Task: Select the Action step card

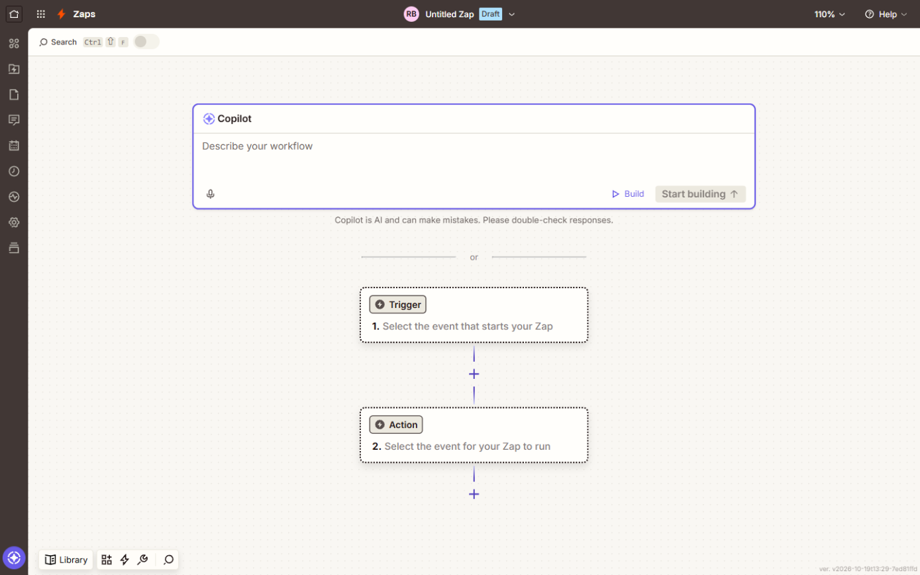Action: [x=474, y=435]
